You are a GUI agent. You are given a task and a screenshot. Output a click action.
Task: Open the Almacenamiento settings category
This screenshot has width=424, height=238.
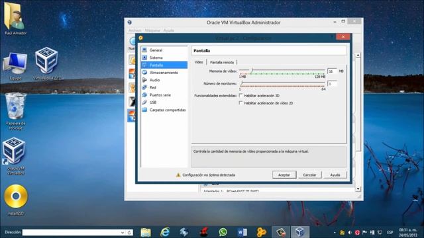[164, 73]
